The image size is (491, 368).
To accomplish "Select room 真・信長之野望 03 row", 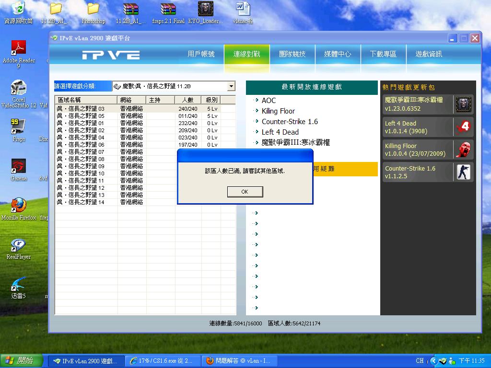I will coord(81,109).
